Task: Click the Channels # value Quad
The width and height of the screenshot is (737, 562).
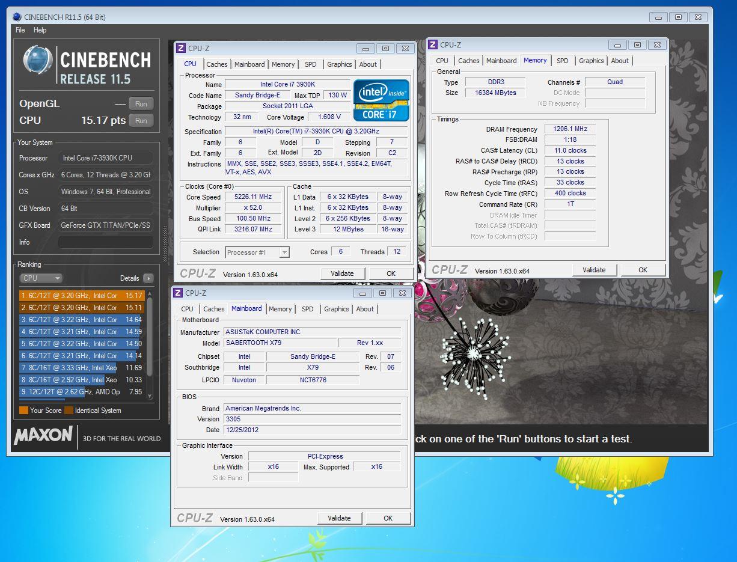Action: click(615, 82)
